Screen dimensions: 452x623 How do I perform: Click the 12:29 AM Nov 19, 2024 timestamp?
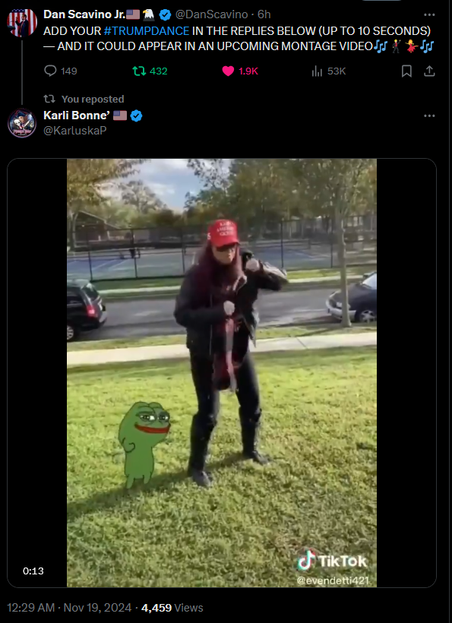point(69,608)
